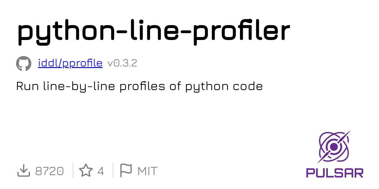Click the download arrow icon
Image resolution: width=379 pixels, height=189 pixels.
point(23,171)
